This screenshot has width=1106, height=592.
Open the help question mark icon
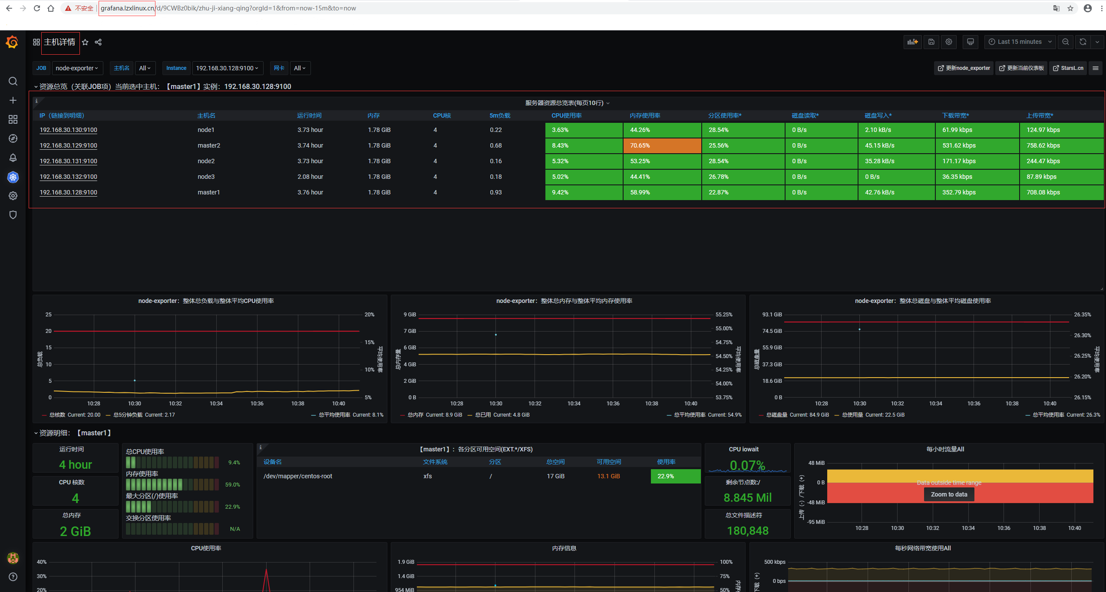pos(13,577)
